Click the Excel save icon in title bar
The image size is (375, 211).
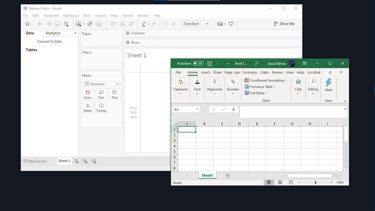point(210,63)
